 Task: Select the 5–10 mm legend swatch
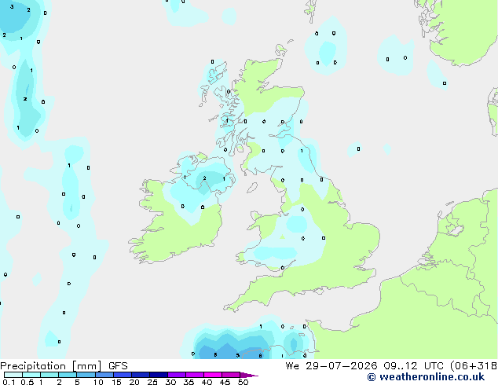pos(86,375)
